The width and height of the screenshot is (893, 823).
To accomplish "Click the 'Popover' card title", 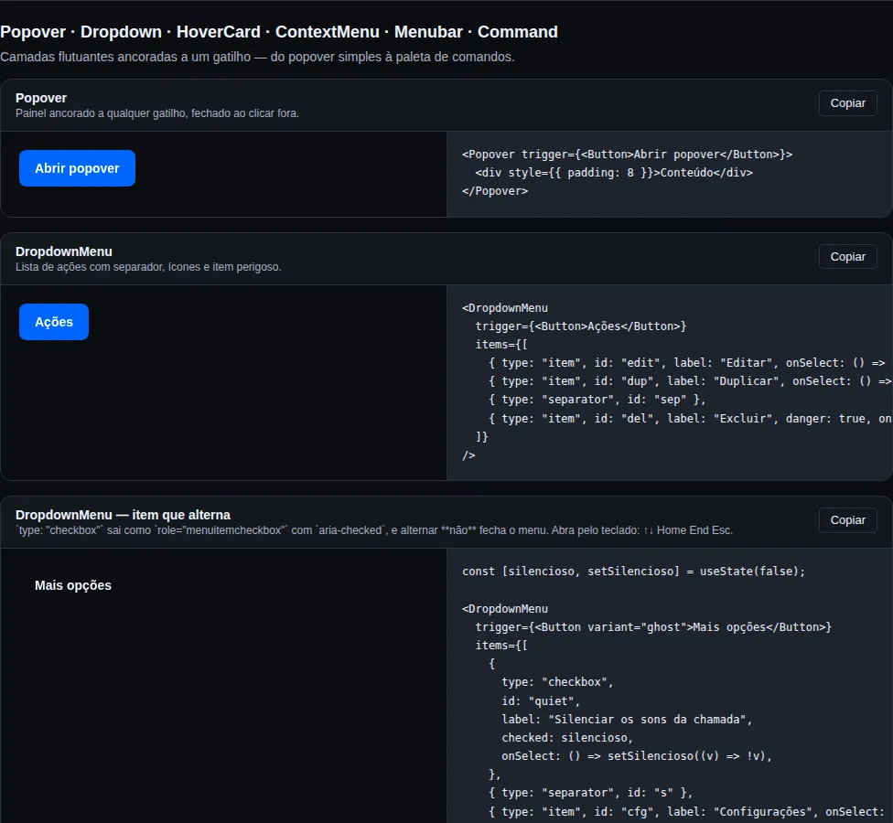I will point(41,98).
